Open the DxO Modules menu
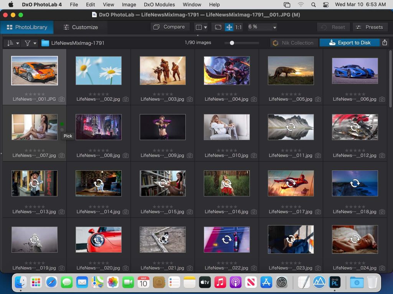 159,5
